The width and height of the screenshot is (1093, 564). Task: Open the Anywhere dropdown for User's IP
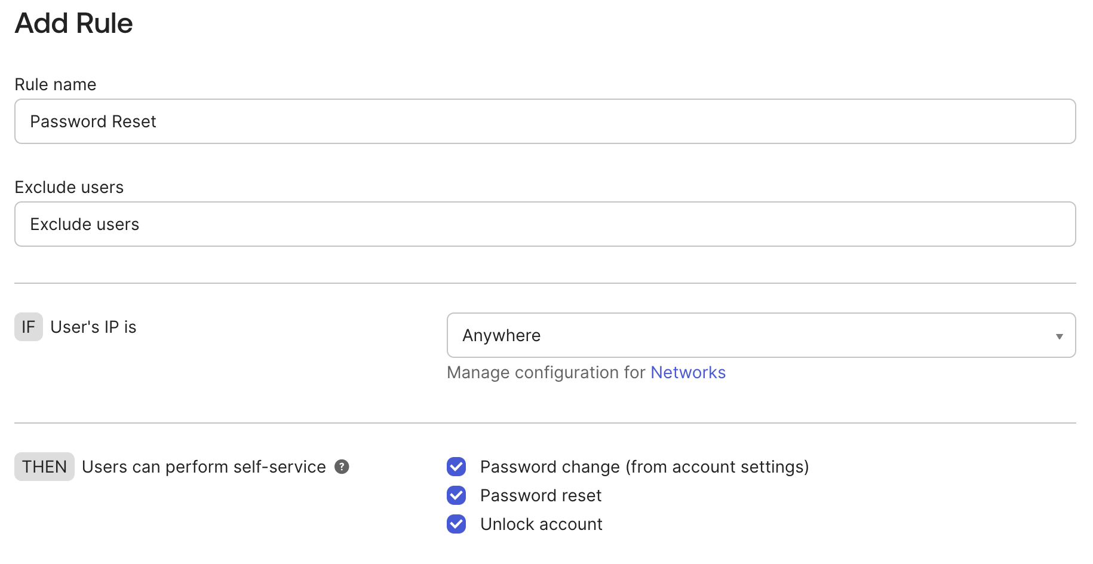(760, 335)
